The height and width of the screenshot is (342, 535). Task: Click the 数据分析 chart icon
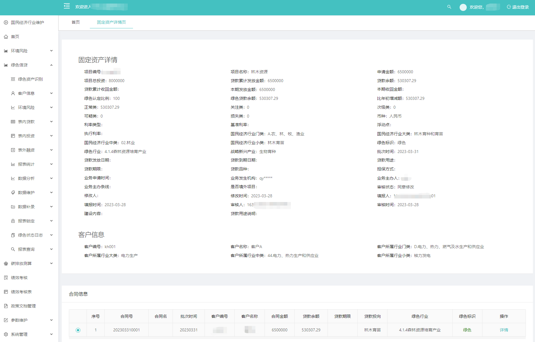click(x=13, y=178)
